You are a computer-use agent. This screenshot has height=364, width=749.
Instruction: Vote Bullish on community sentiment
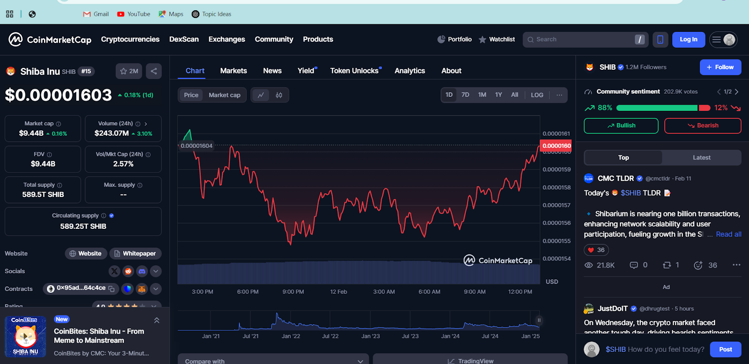[x=621, y=125]
